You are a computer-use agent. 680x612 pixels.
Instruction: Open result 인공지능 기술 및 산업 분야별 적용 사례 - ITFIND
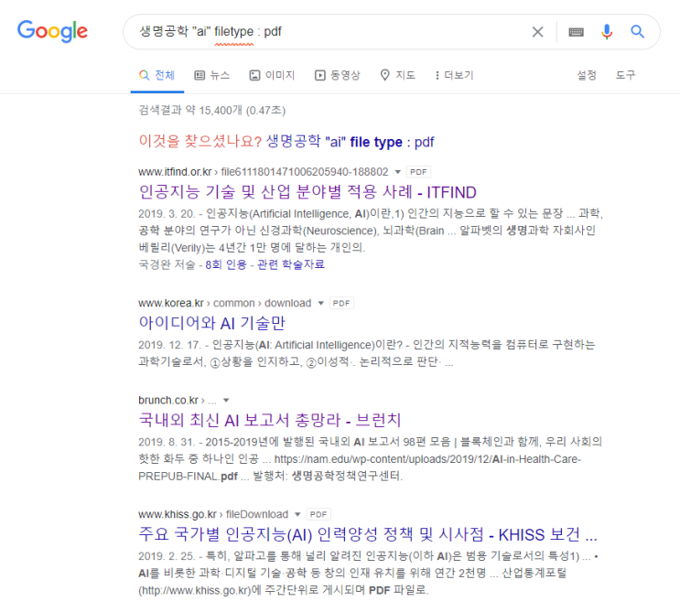click(308, 192)
